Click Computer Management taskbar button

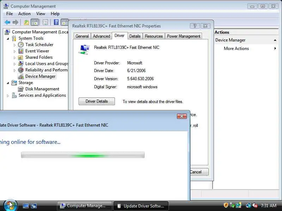click(85, 206)
